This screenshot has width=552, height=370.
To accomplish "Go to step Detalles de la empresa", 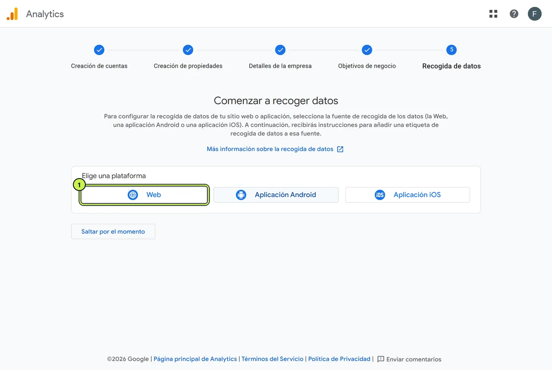I will [x=280, y=57].
